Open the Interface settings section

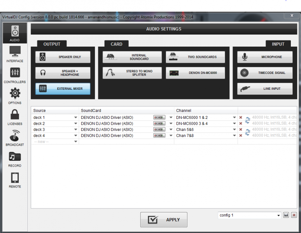click(15, 54)
